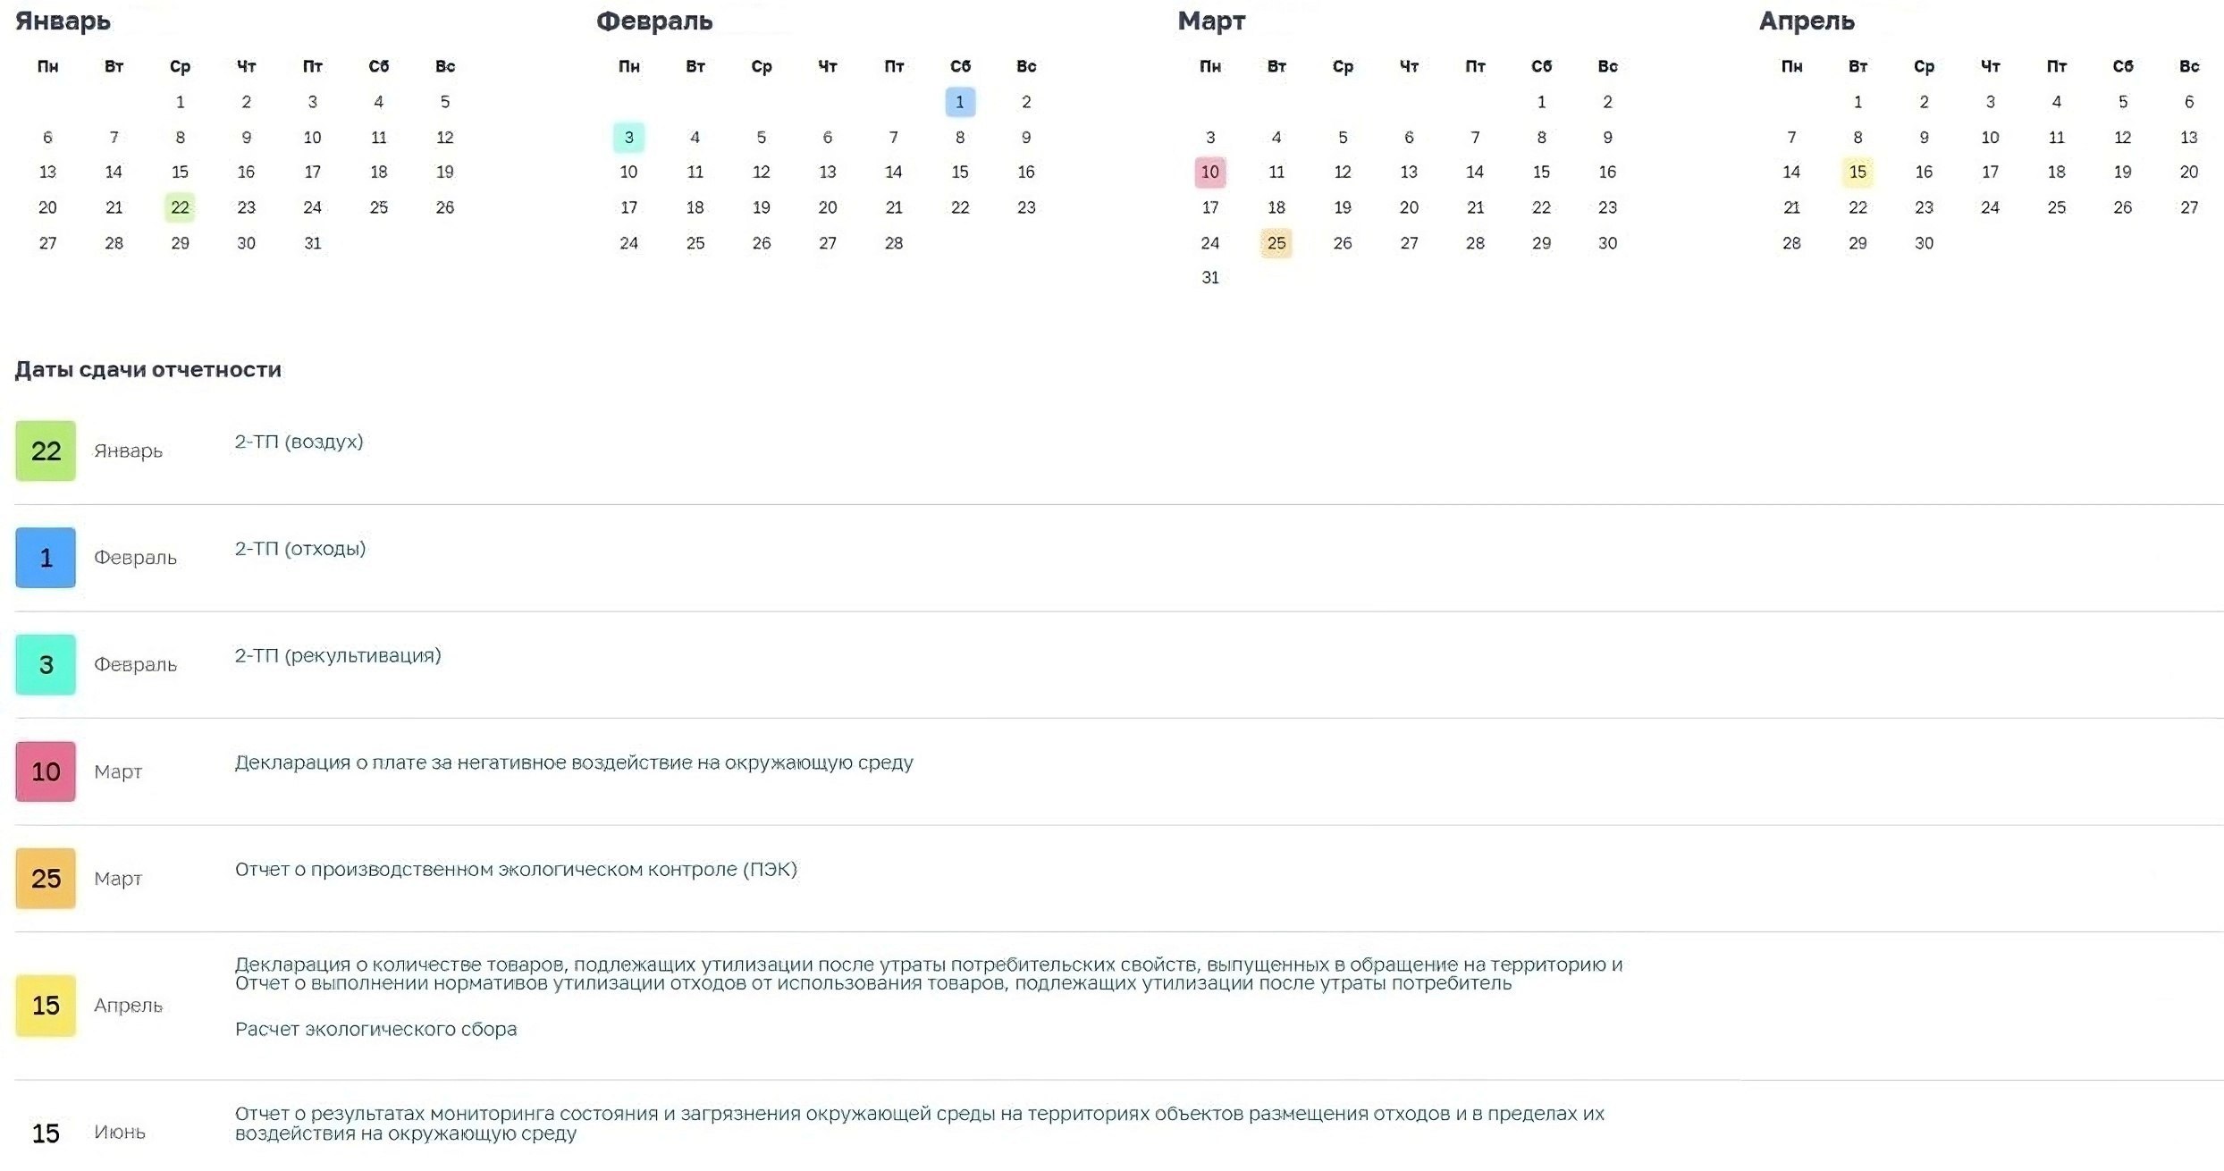
Task: Click yellow 15 April date badge
Action: (x=46, y=1006)
